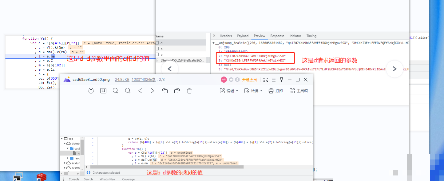Switch to the Headers tab

[x=226, y=36]
